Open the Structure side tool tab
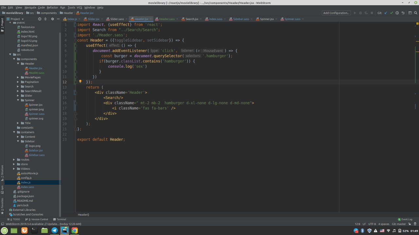 coord(2,173)
